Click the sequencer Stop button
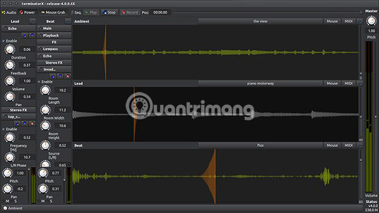 click(109, 12)
